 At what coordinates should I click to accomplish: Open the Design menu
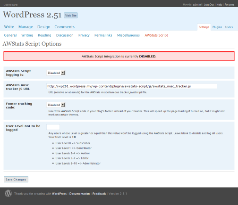coord(44,27)
